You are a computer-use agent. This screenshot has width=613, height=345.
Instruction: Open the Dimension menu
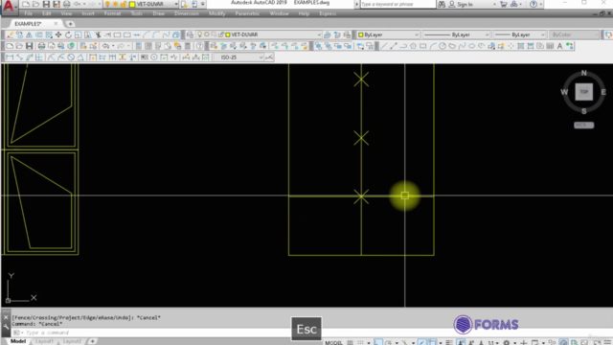click(x=187, y=13)
